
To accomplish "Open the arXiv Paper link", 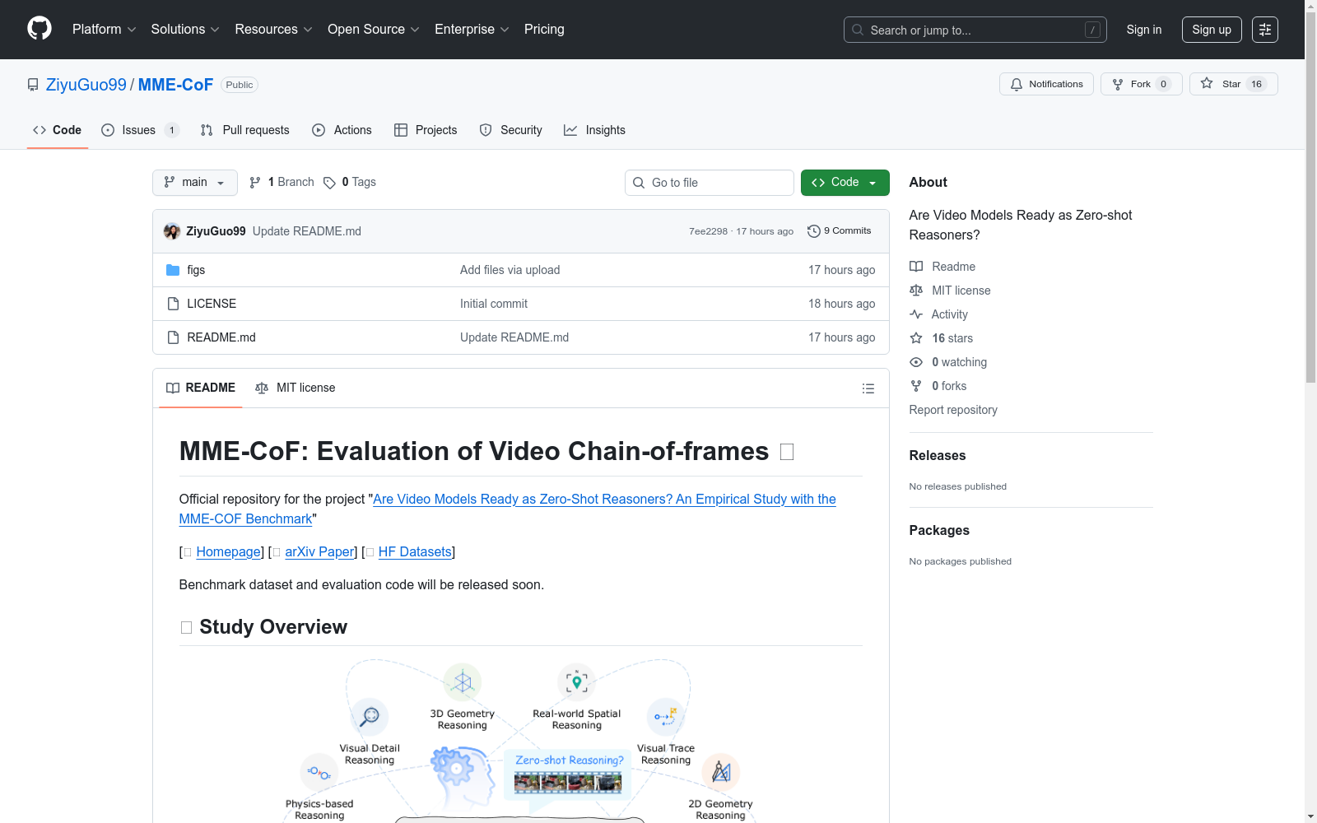I will coord(319,552).
